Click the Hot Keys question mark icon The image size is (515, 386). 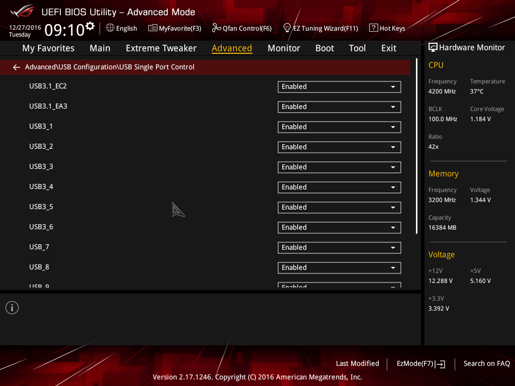374,28
